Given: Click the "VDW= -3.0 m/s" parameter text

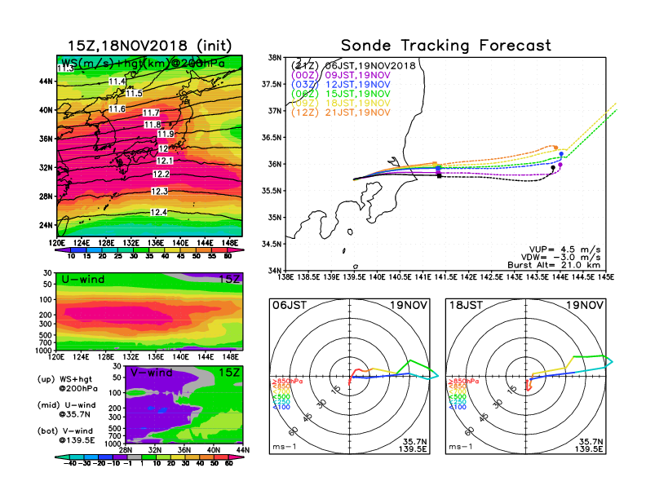Looking at the screenshot, I should pyautogui.click(x=560, y=258).
